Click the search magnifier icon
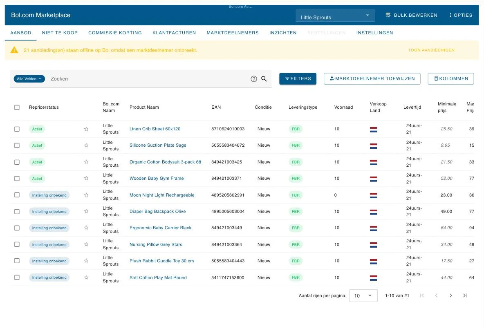This screenshot has width=484, height=331. [x=264, y=78]
